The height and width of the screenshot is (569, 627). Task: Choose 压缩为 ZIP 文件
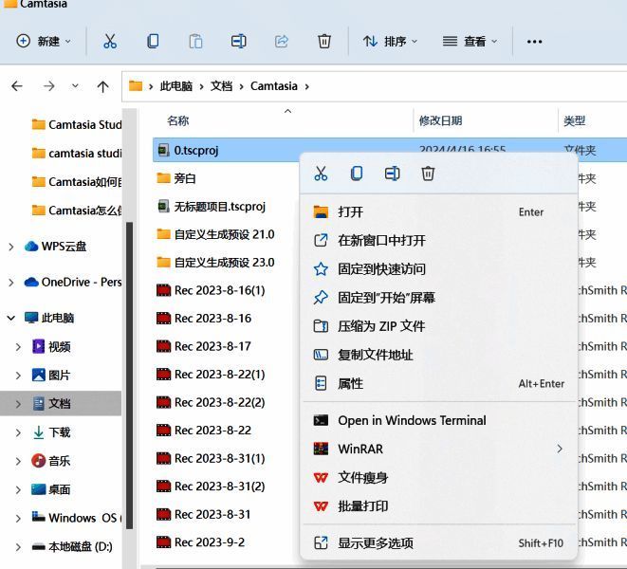(x=438, y=326)
